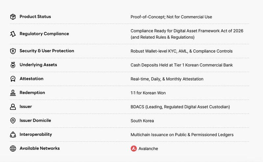Image resolution: width=263 pixels, height=162 pixels.
Task: Click the Real-time, Daily, & Monthly Attestation text
Action: (167, 79)
